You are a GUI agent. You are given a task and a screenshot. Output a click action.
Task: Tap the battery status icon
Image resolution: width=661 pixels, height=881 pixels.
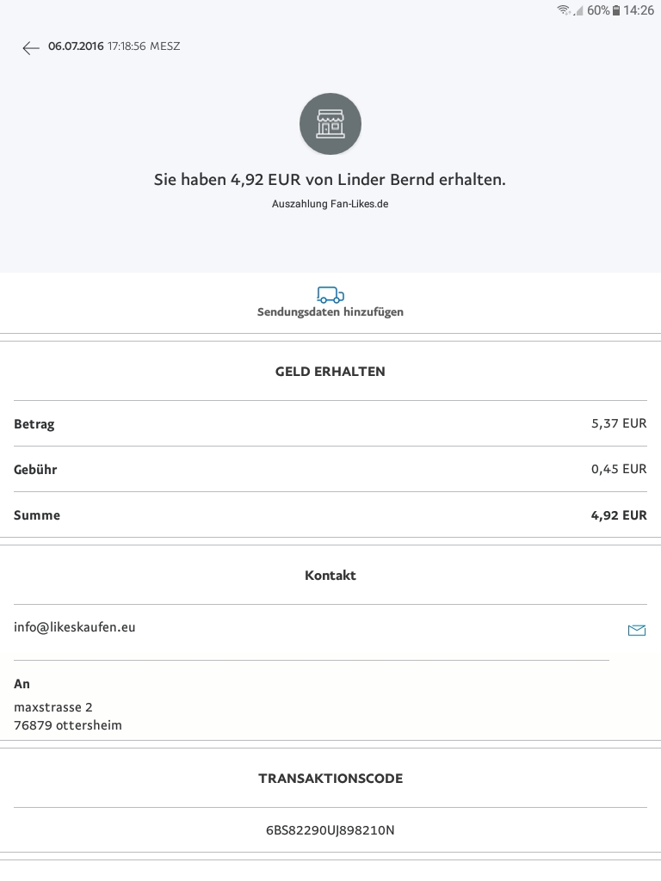pyautogui.click(x=616, y=10)
